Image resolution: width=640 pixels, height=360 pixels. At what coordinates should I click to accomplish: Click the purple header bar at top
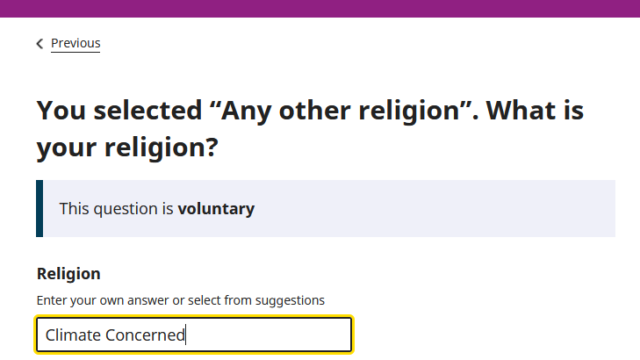(320, 8)
